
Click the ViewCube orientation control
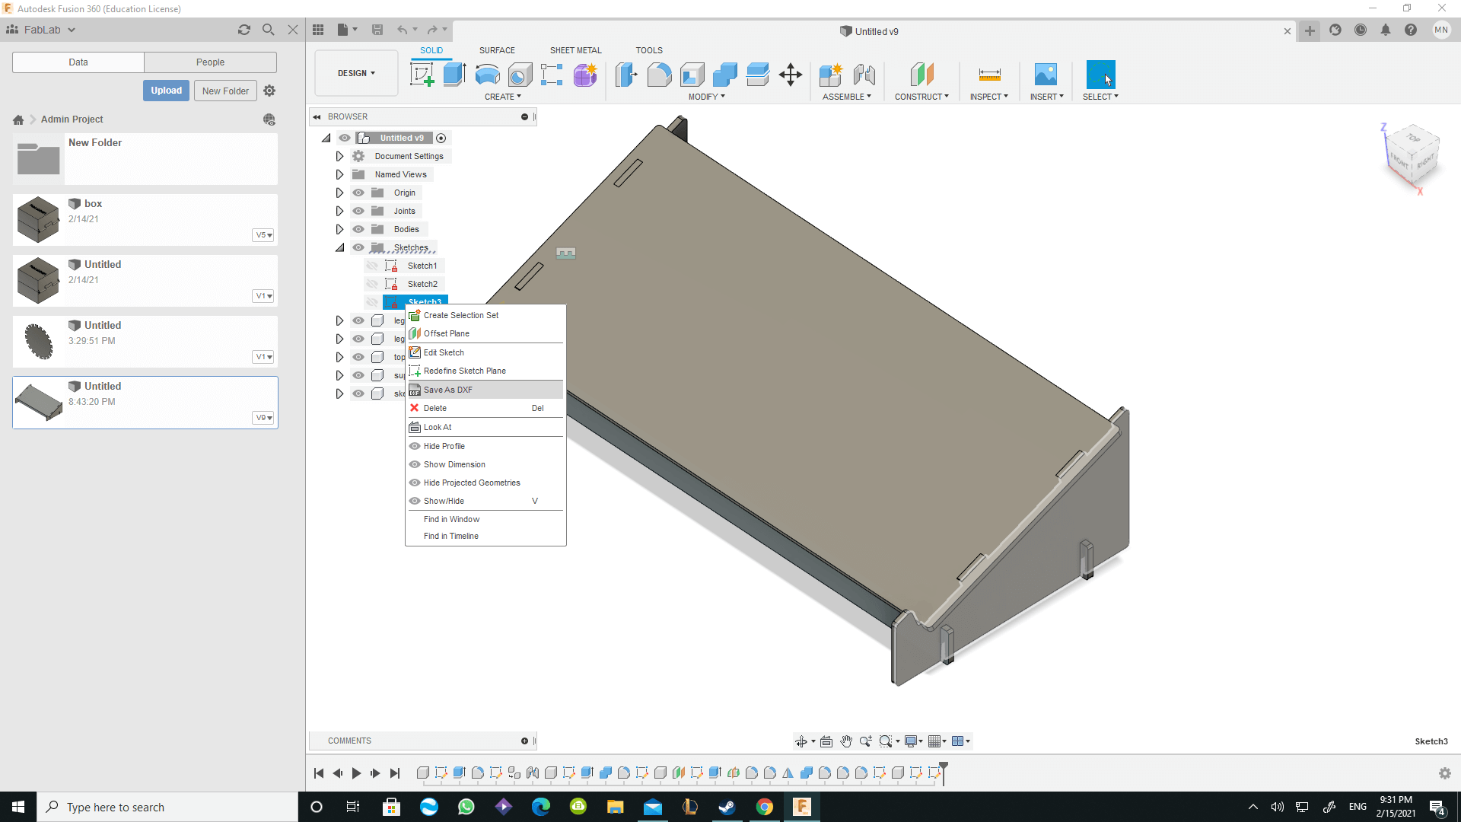[x=1412, y=156]
